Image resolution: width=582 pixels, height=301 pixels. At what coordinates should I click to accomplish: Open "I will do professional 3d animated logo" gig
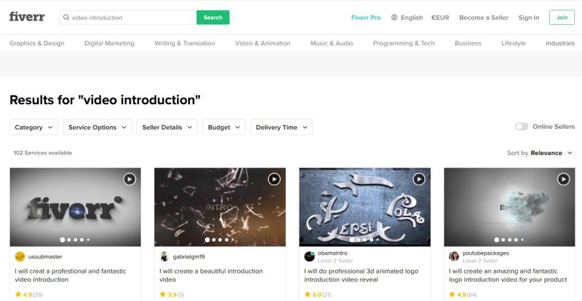coord(361,275)
